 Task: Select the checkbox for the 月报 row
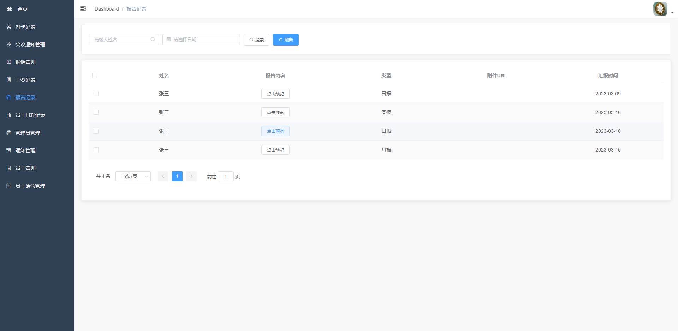click(96, 150)
